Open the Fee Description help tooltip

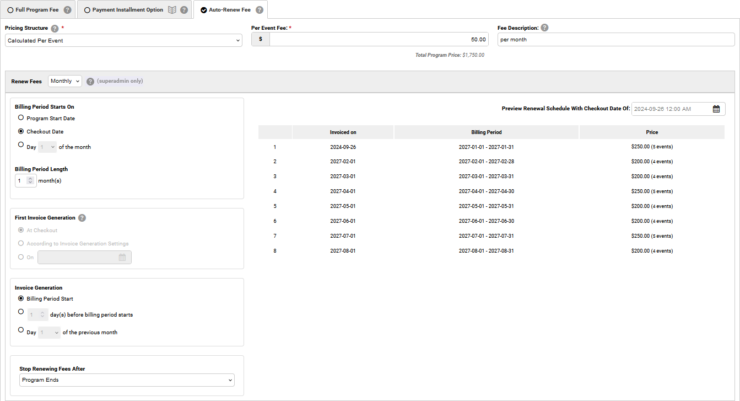tap(545, 28)
